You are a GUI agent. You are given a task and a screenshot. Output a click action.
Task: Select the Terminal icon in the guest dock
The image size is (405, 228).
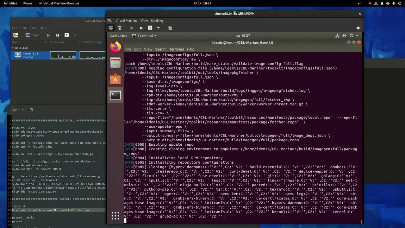pyautogui.click(x=115, y=95)
